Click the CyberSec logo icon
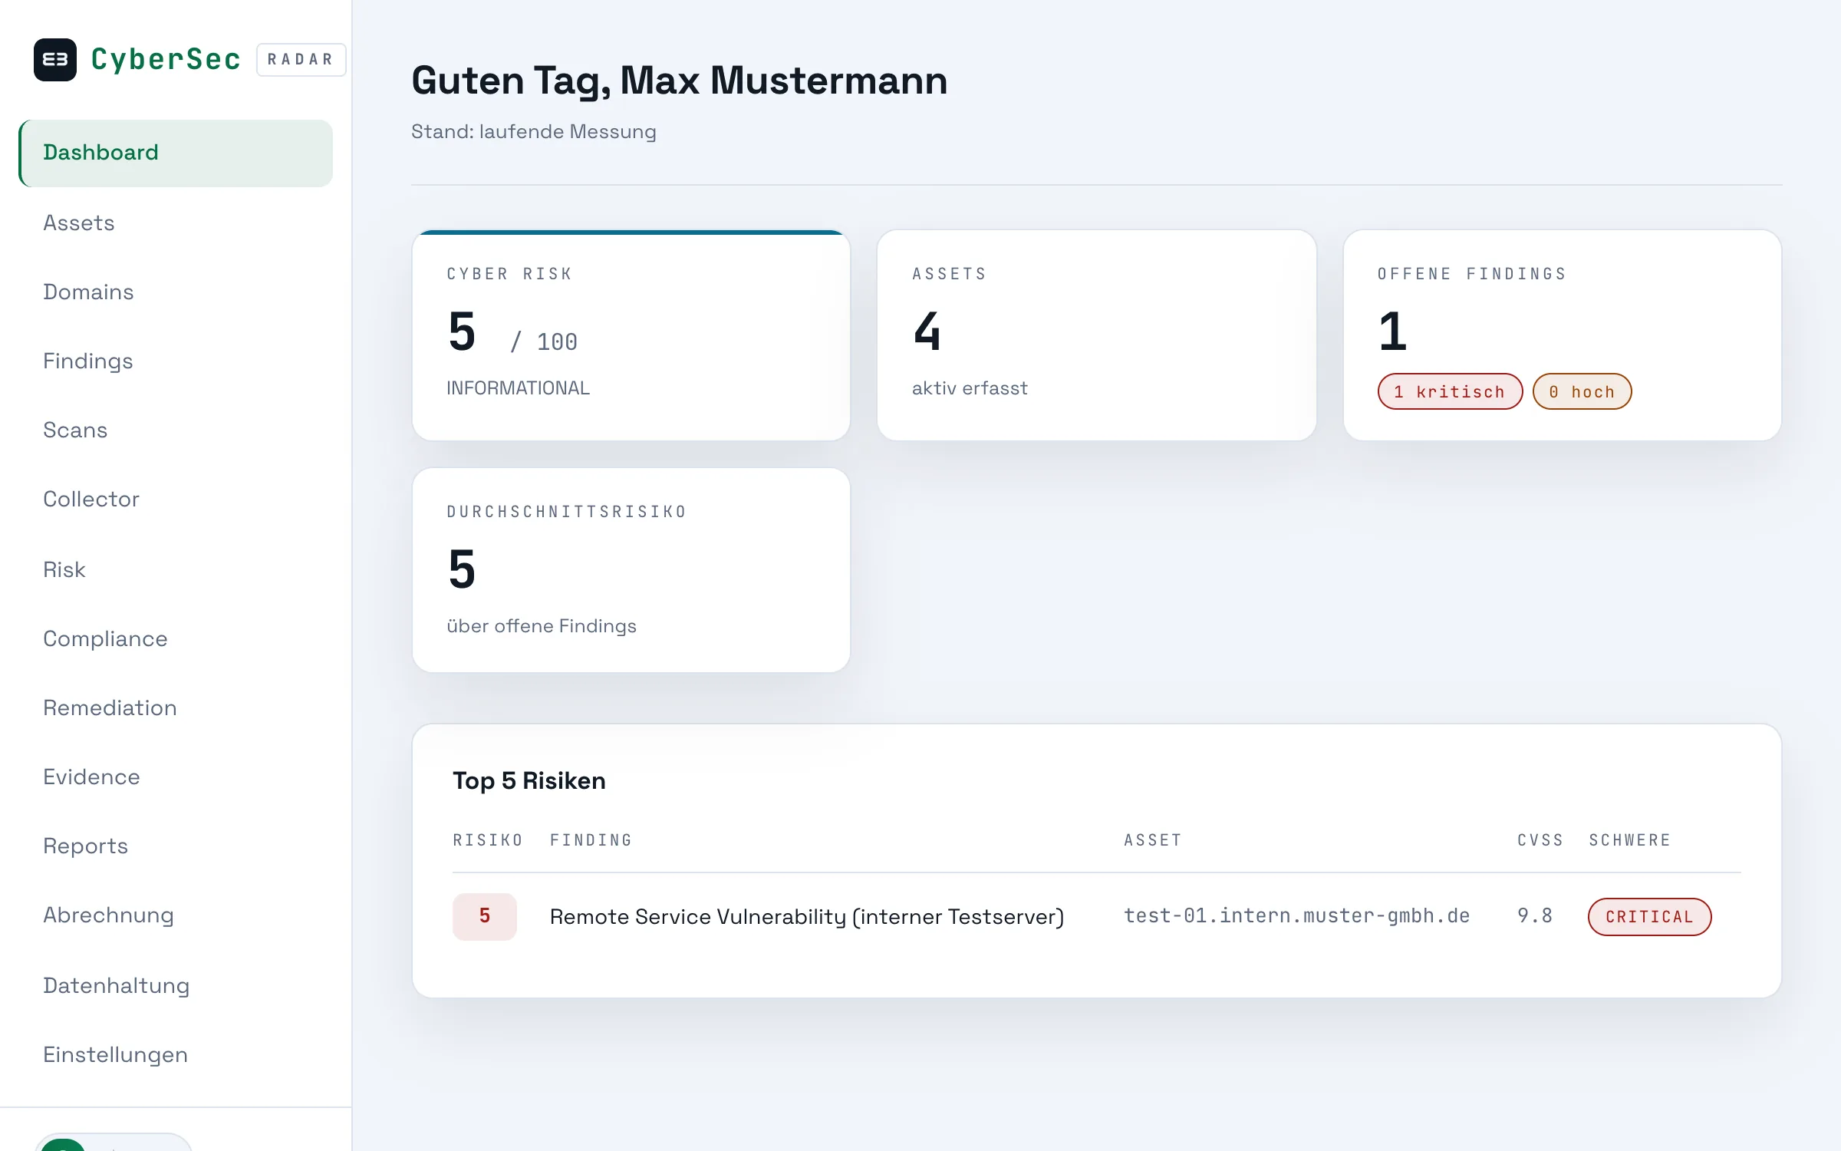Image resolution: width=1841 pixels, height=1151 pixels. 55,59
